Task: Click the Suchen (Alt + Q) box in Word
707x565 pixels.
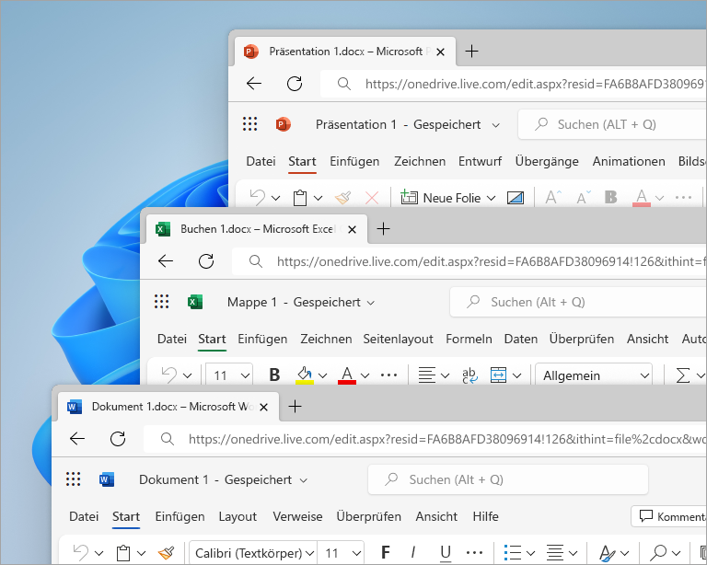Action: (x=508, y=479)
